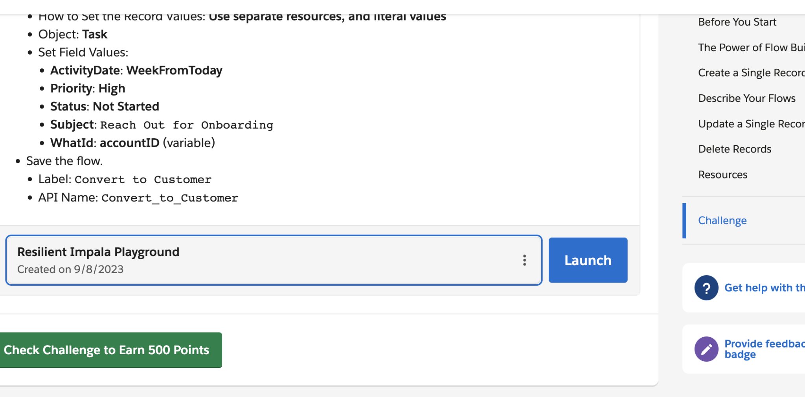Jump to Update a Single Record
The height and width of the screenshot is (397, 805).
click(751, 124)
